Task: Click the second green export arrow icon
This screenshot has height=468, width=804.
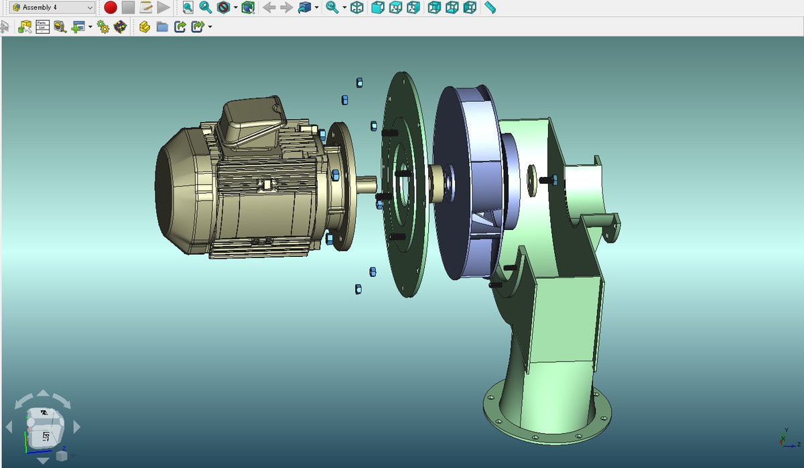Action: coord(197,27)
